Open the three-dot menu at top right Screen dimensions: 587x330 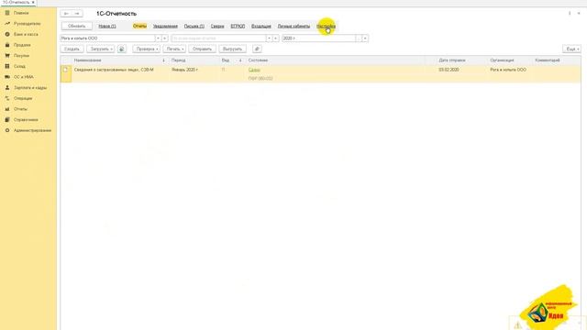point(570,14)
